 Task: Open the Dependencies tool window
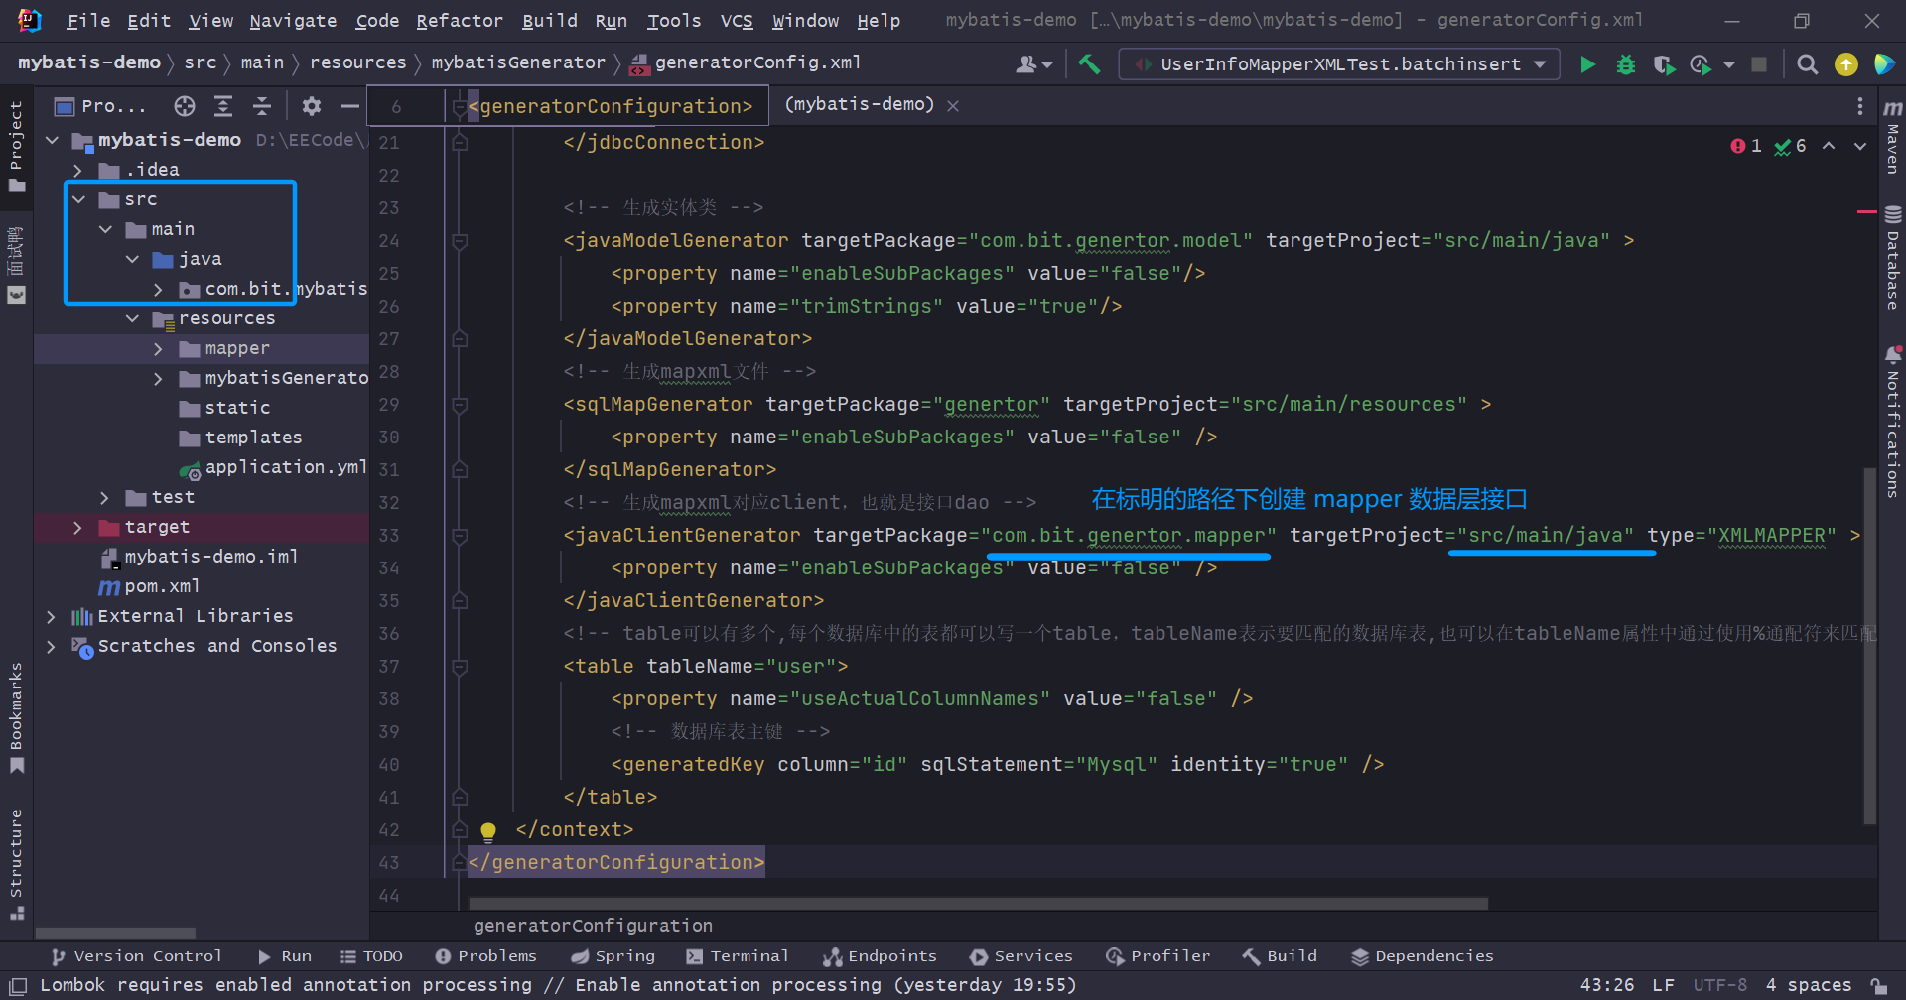click(x=1423, y=956)
